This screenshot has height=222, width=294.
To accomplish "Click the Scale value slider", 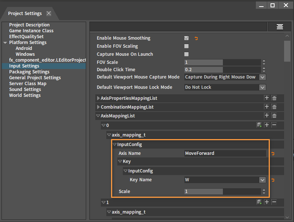I will 223,192.
